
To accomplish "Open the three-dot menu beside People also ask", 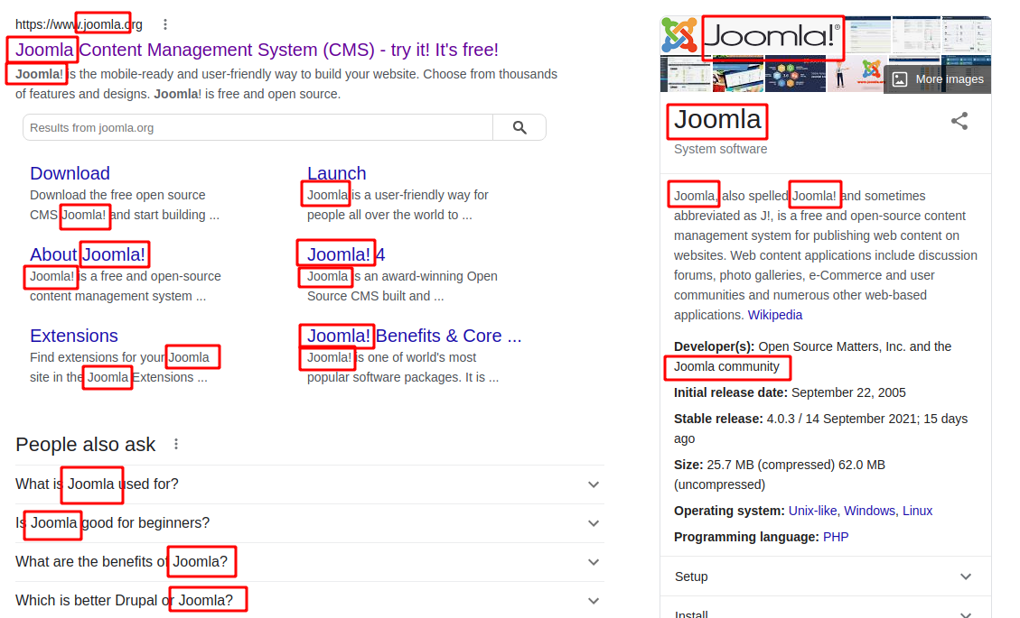I will tap(176, 445).
